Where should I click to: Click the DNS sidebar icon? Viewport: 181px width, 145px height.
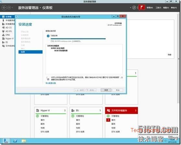coord(3,35)
